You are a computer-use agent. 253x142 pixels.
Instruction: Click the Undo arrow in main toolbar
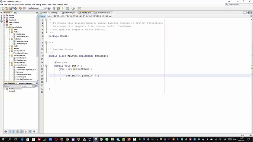(20, 8)
